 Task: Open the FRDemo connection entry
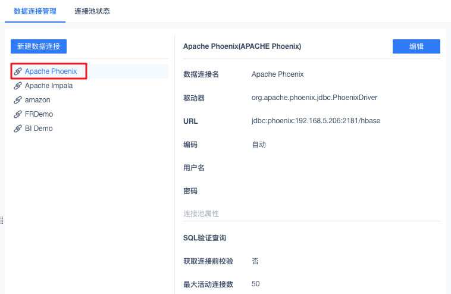(40, 114)
